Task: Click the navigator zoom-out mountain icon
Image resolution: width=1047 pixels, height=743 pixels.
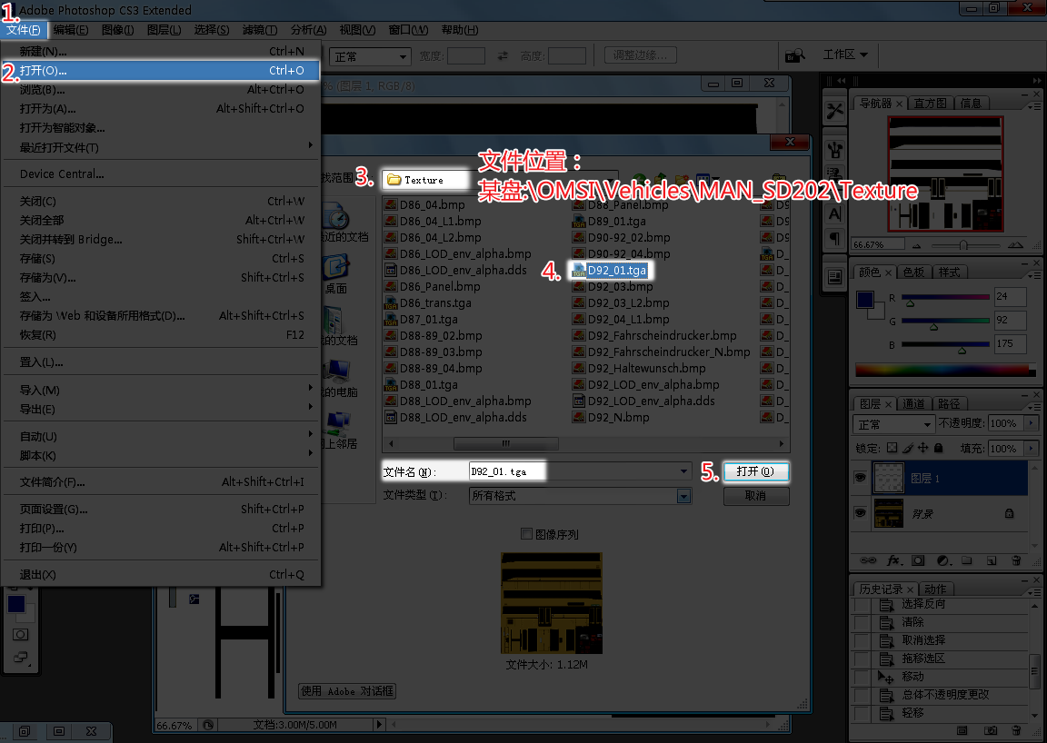Action: point(917,245)
